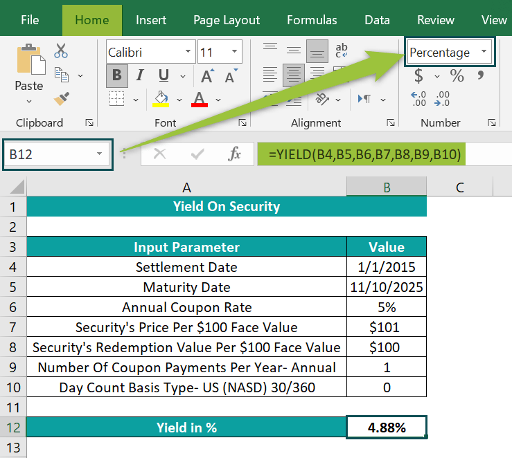Expand underline style dropdown arrow
The height and width of the screenshot is (458, 512).
click(x=183, y=76)
